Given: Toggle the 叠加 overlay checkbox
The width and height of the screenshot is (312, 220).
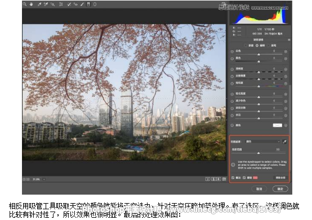Looking at the screenshot, I should point(233,178).
